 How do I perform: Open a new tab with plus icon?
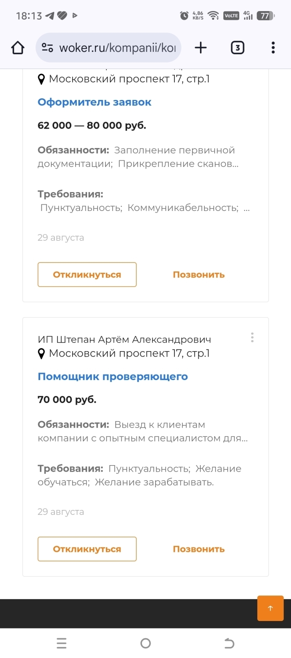[x=200, y=47]
